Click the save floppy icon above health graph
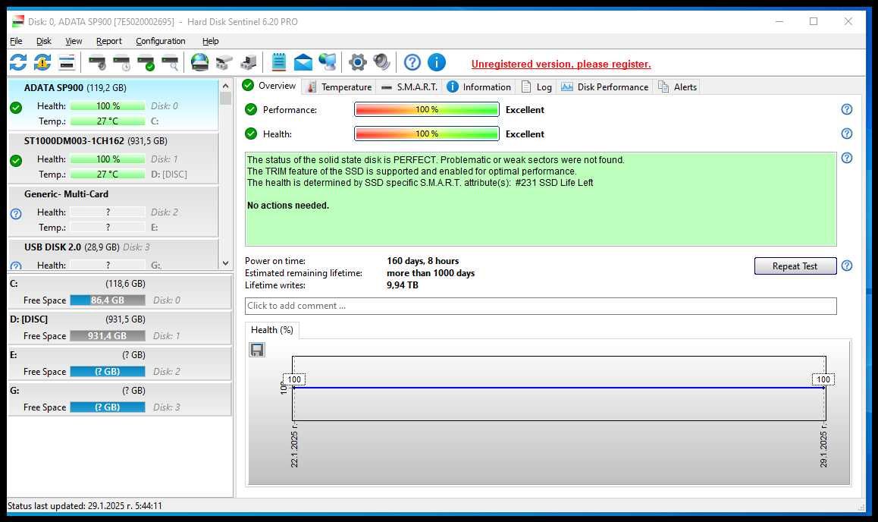878x522 pixels. [x=257, y=350]
